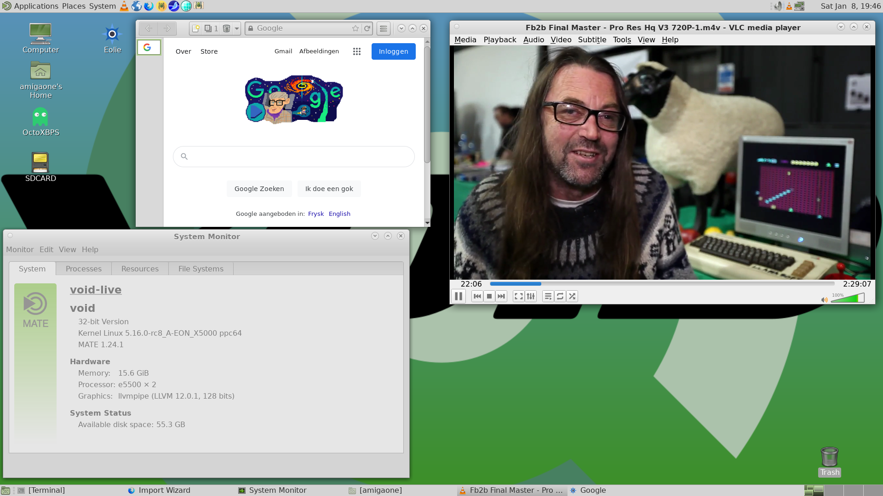883x496 pixels.
Task: Open System Monitor's Edit menu
Action: [x=46, y=249]
